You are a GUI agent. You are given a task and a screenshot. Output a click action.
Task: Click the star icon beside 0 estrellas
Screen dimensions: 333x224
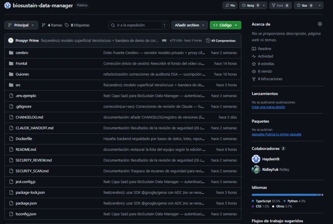click(254, 64)
